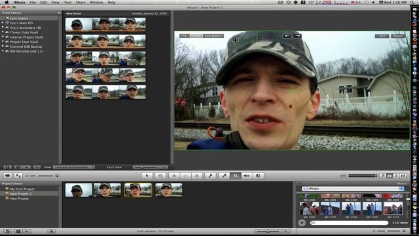Screen dimensions: 419x236
Task: Expand External USB Backup disclosure triangle
Action: tap(3, 47)
